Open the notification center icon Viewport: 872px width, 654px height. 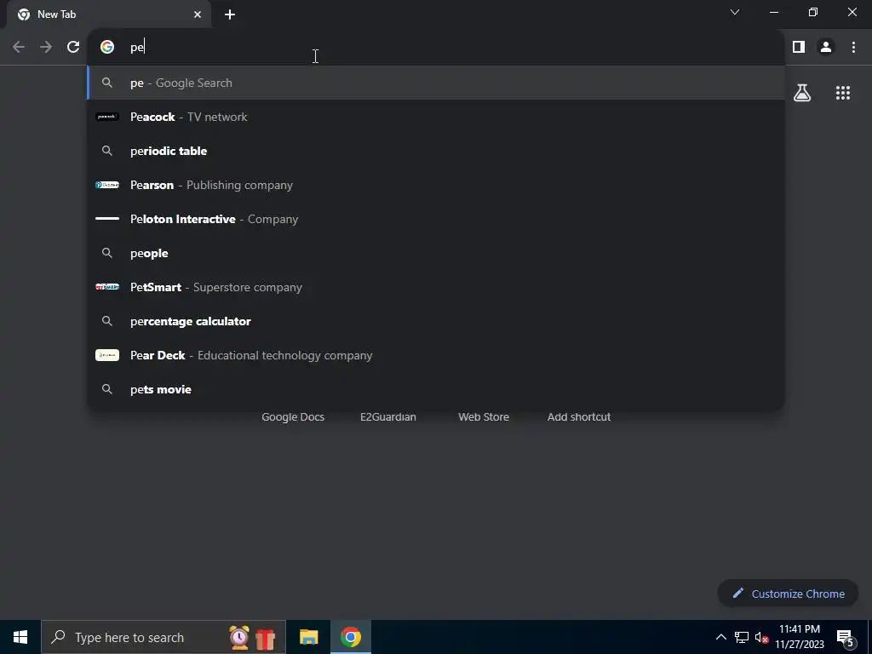[845, 637]
